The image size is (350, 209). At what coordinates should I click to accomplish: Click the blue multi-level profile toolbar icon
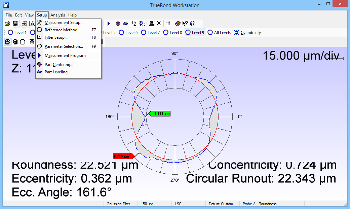(142, 24)
